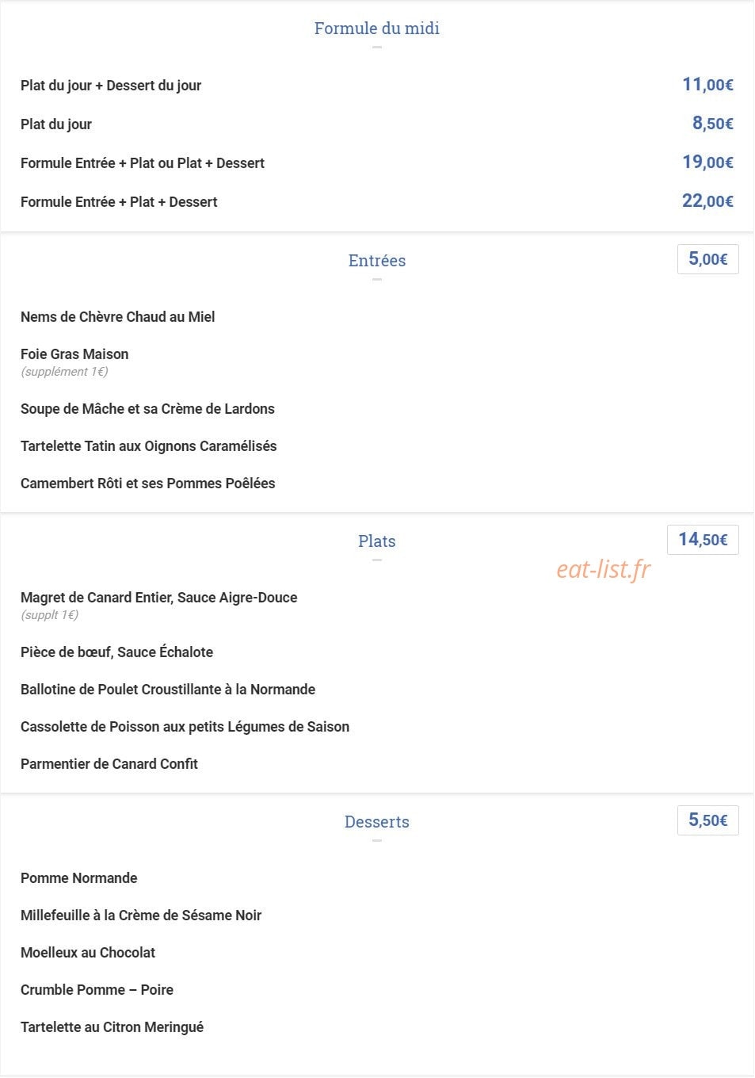Select Magret de Canard Entier dish

click(159, 598)
